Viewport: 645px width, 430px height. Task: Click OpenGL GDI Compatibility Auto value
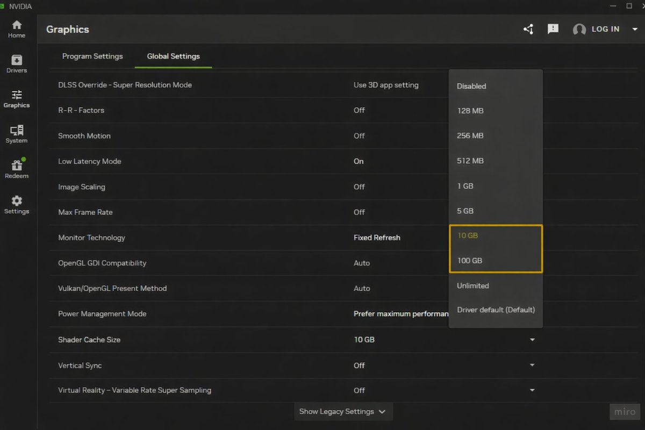[362, 263]
